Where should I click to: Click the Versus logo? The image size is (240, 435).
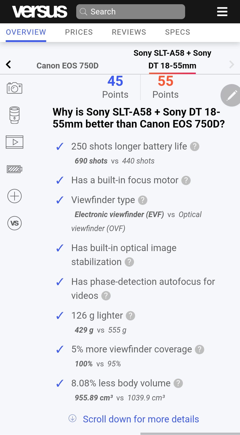pos(40,11)
